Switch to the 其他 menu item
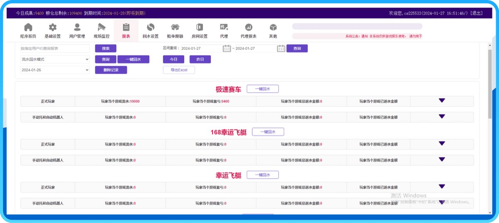 (x=273, y=30)
